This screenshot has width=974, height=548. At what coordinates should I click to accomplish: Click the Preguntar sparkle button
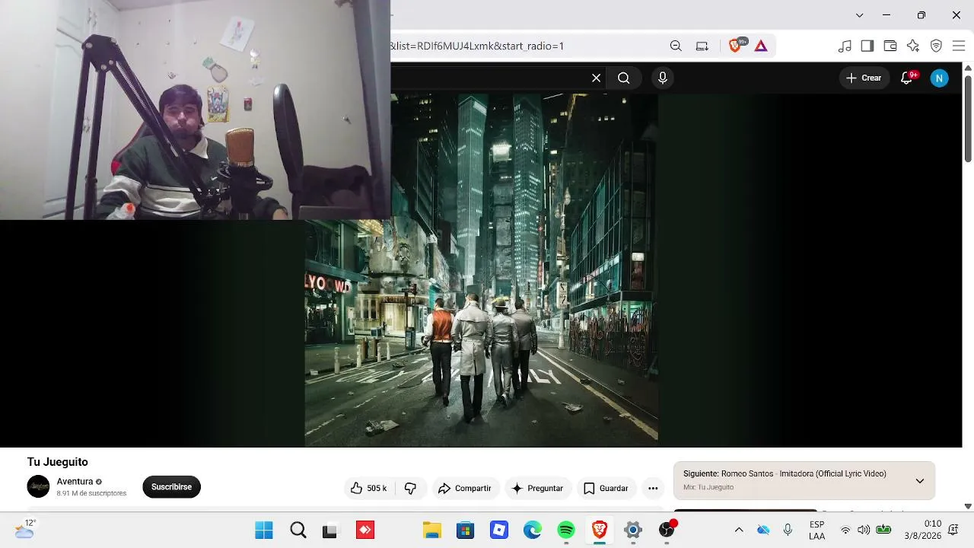pyautogui.click(x=538, y=488)
